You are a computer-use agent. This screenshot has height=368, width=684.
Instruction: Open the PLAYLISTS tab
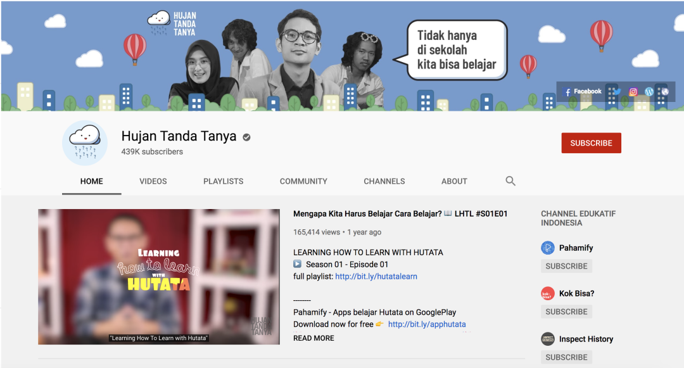coord(223,181)
